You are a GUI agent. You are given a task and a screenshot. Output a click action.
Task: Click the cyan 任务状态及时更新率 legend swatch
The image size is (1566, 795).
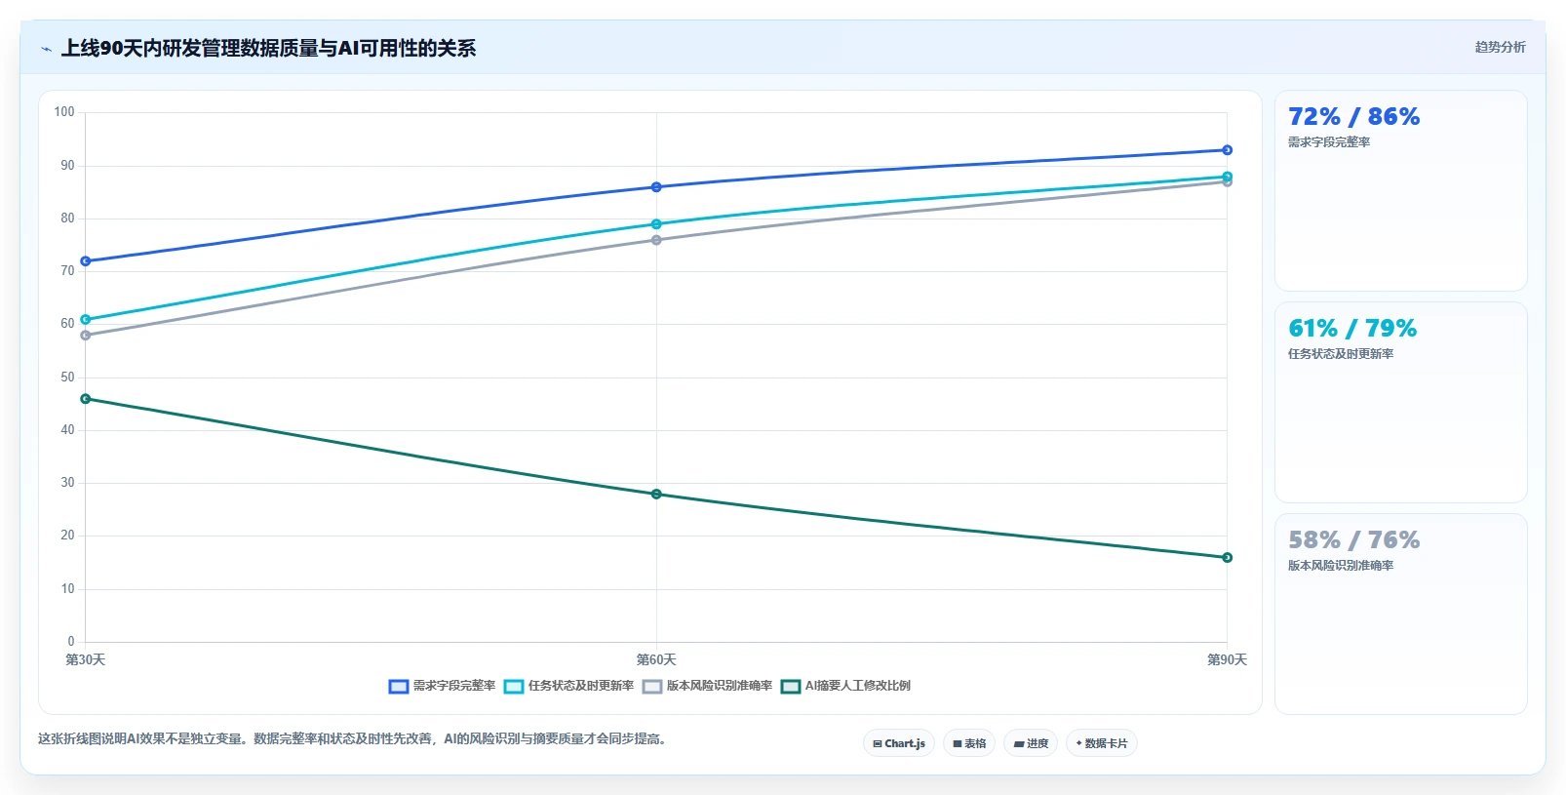point(514,687)
